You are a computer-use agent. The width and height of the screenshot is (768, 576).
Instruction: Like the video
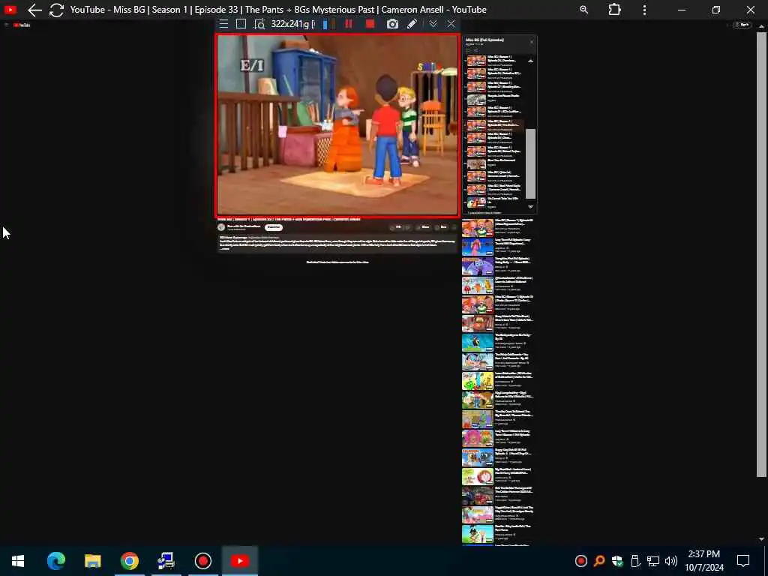[397, 227]
